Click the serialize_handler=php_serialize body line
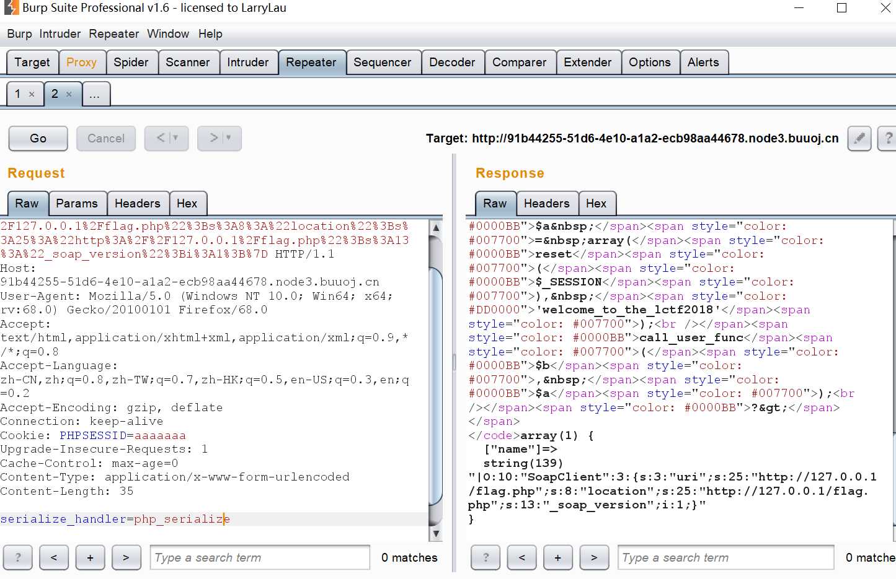The width and height of the screenshot is (896, 579). coord(115,519)
